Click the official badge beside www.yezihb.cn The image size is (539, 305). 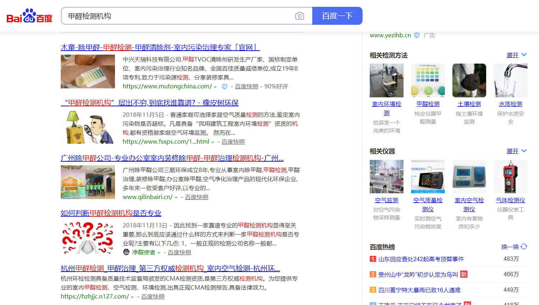click(416, 35)
